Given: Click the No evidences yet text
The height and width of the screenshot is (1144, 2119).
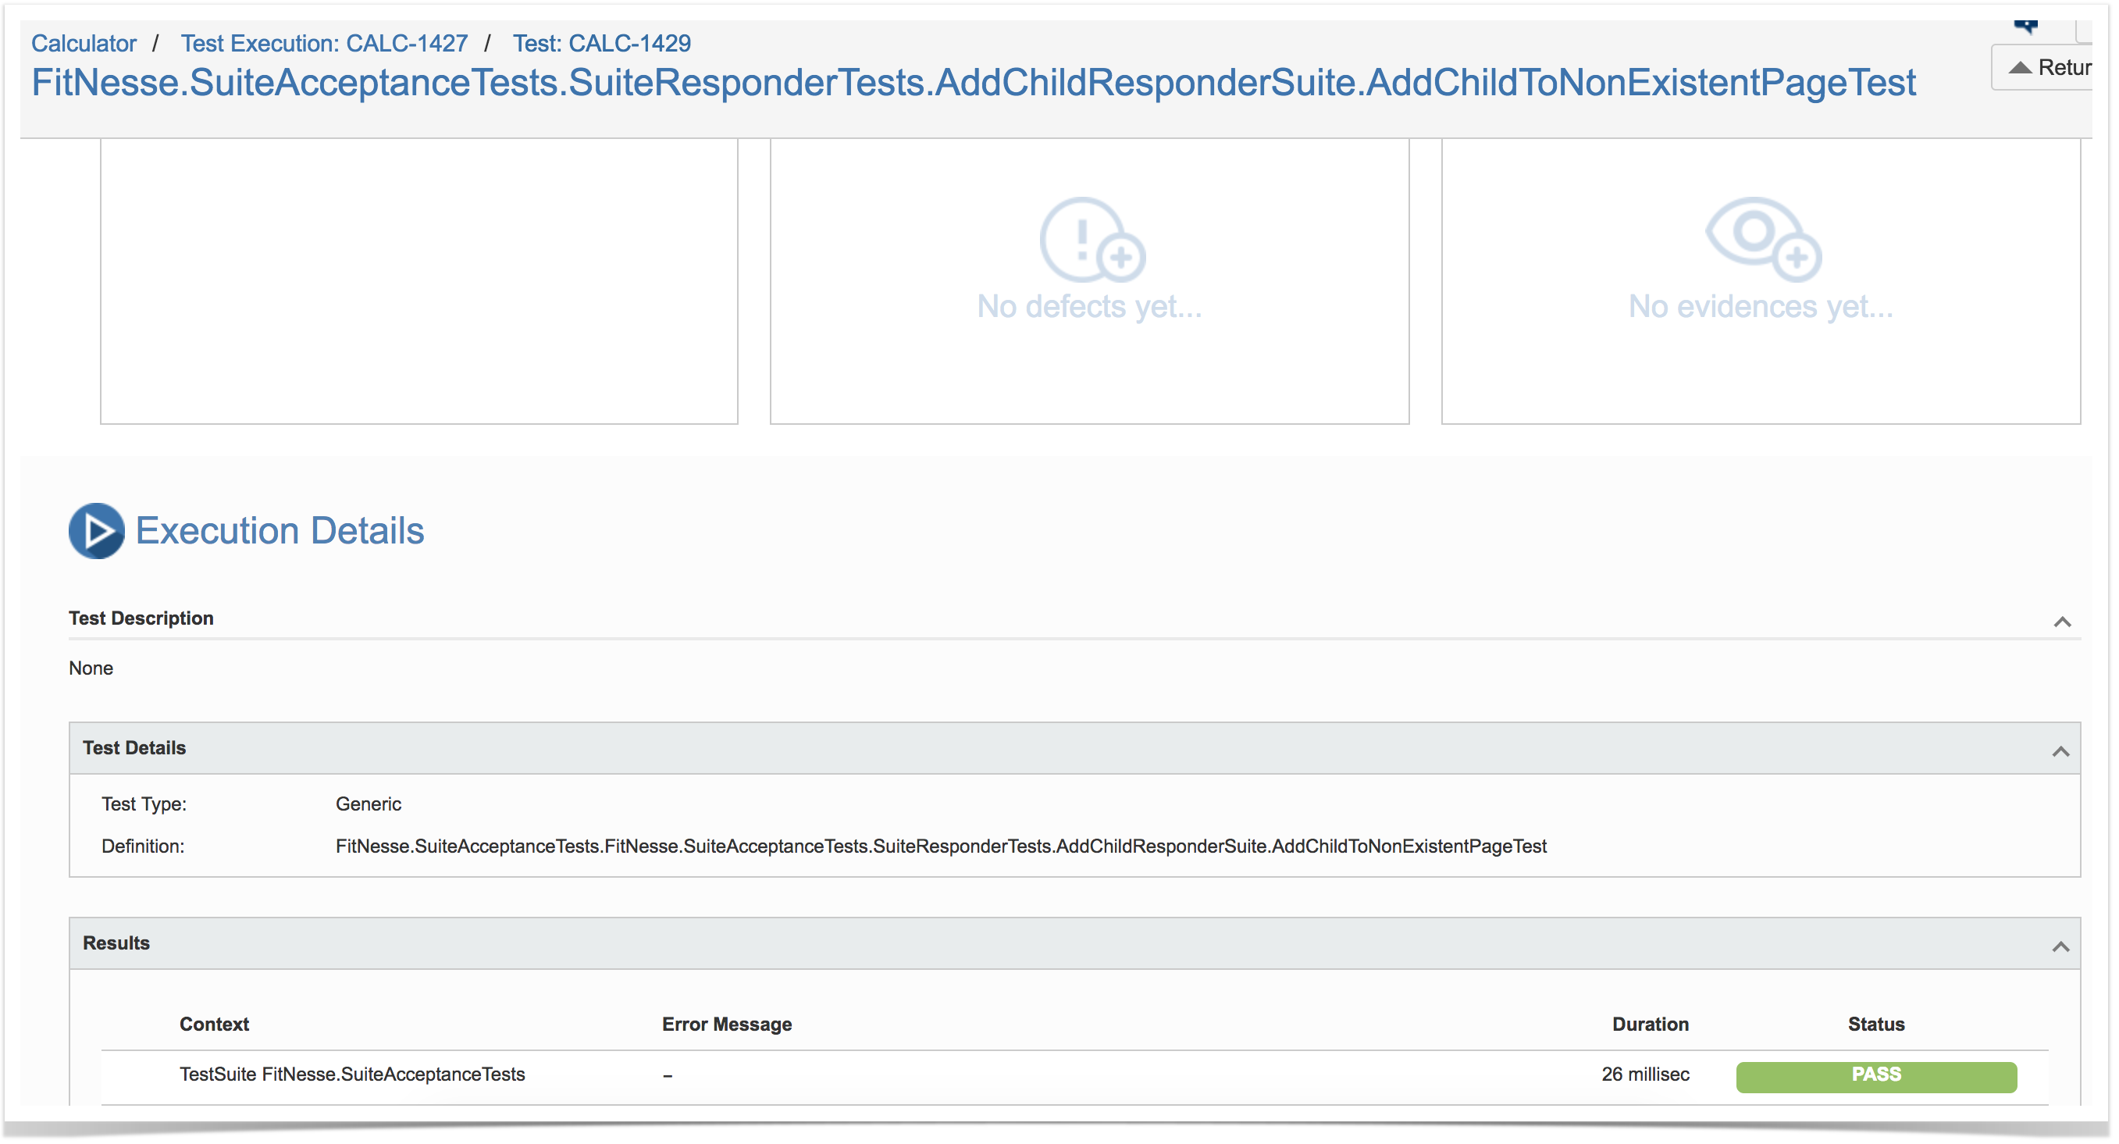Looking at the screenshot, I should click(x=1761, y=307).
